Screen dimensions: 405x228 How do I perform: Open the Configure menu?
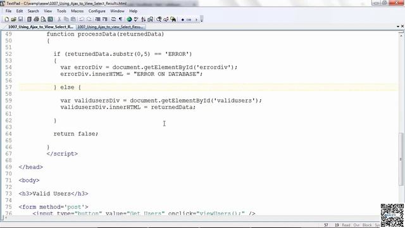pos(97,11)
